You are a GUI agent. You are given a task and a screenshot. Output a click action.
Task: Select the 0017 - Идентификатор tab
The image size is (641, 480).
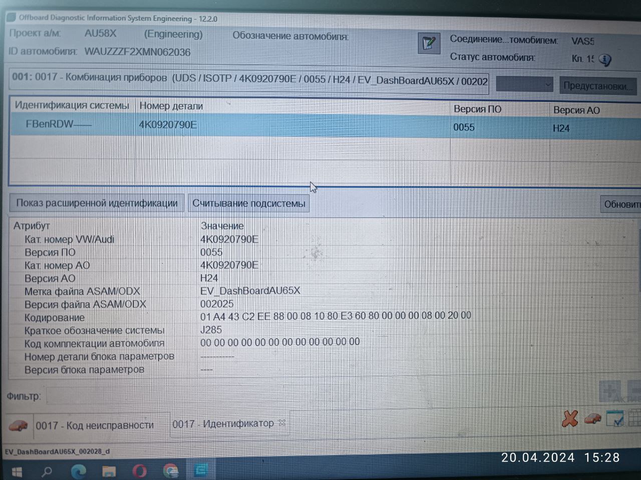coord(223,423)
